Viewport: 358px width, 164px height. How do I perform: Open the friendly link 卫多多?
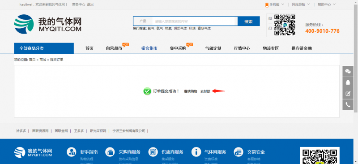(x=79, y=131)
